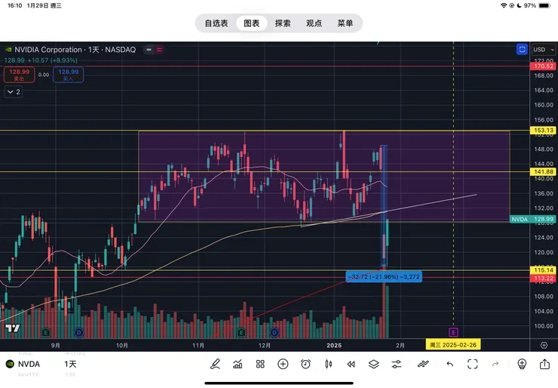558x388 pixels.
Task: Open the alarm clock alert icon
Action: pos(305,364)
